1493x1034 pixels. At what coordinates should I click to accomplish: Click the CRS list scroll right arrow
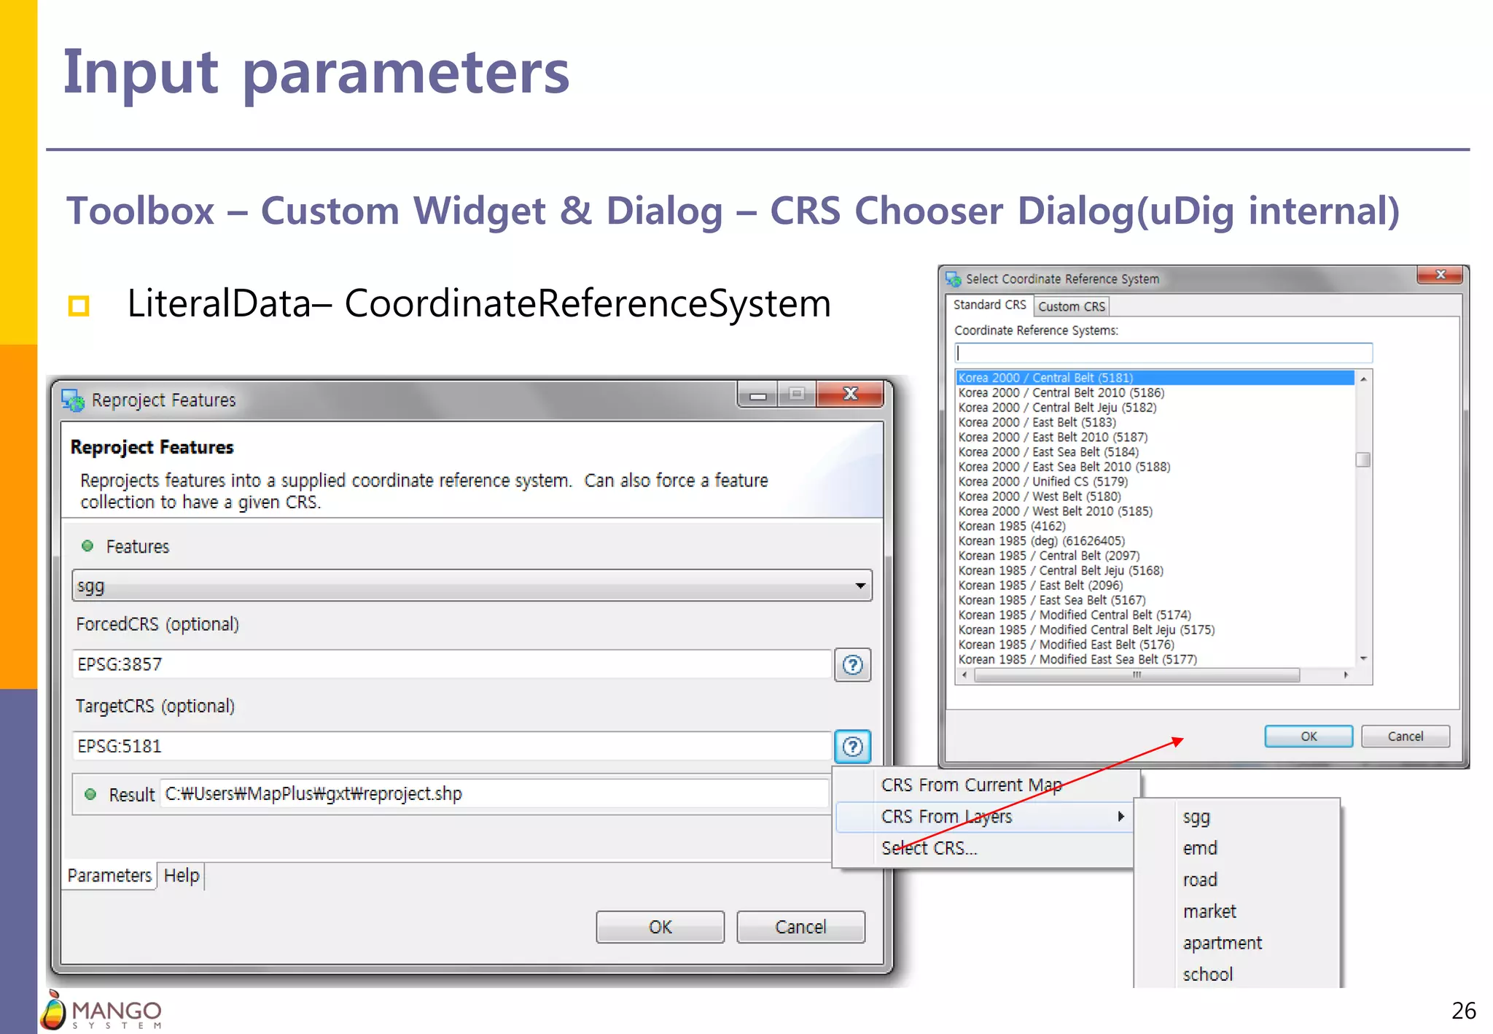(x=1346, y=675)
